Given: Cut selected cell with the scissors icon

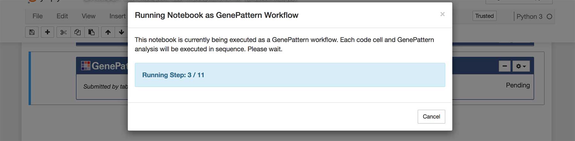Looking at the screenshot, I should point(64,32).
